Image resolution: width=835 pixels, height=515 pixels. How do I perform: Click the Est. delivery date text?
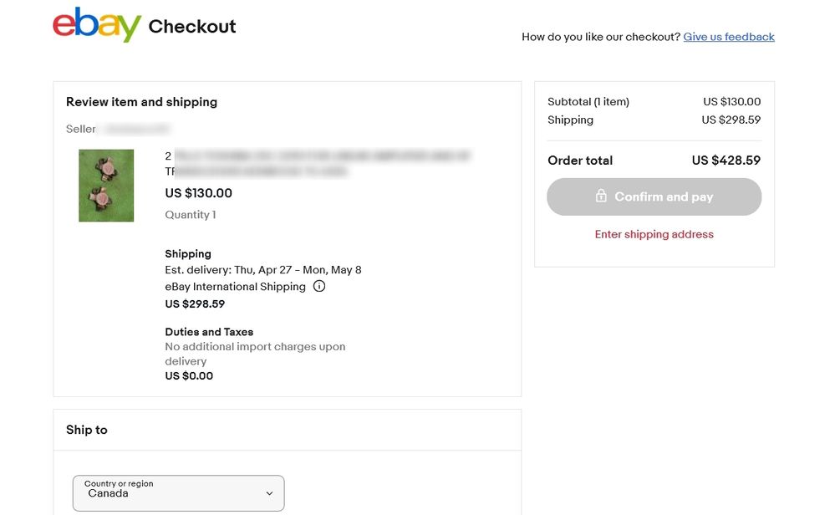point(263,270)
